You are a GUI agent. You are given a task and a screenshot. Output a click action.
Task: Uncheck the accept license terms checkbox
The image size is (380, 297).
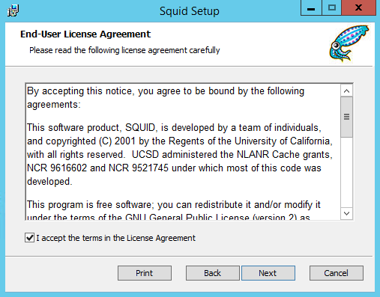[29, 238]
